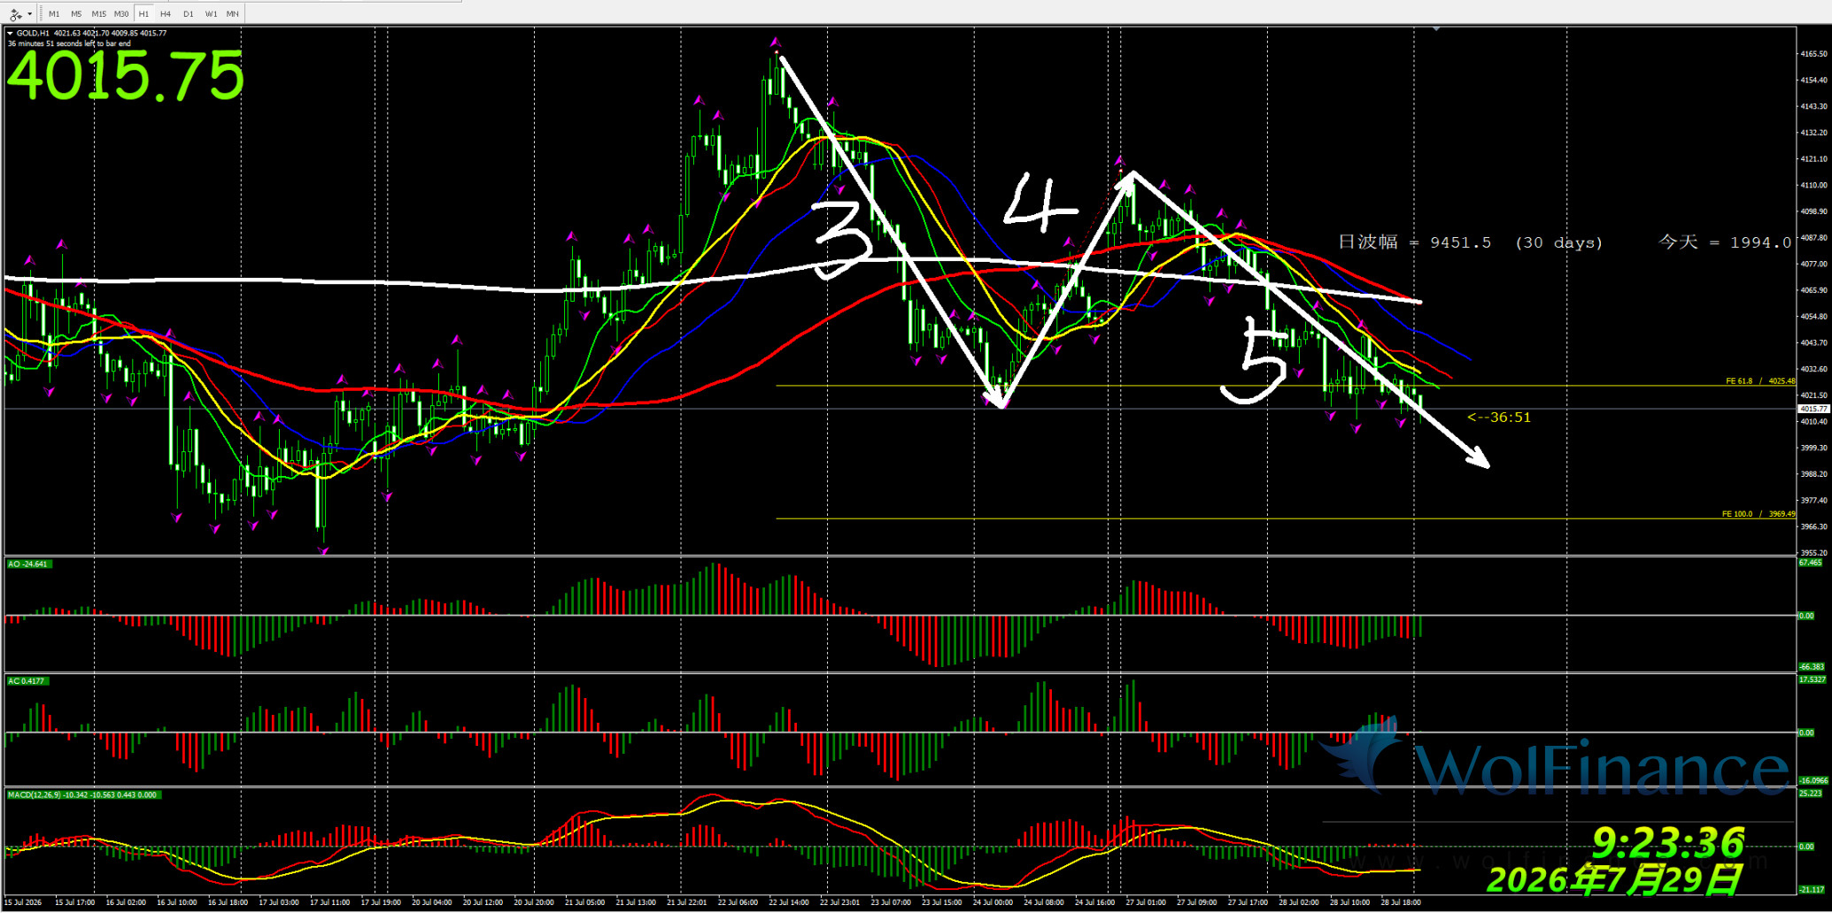Switch chart to M5 timeframe

click(x=76, y=14)
